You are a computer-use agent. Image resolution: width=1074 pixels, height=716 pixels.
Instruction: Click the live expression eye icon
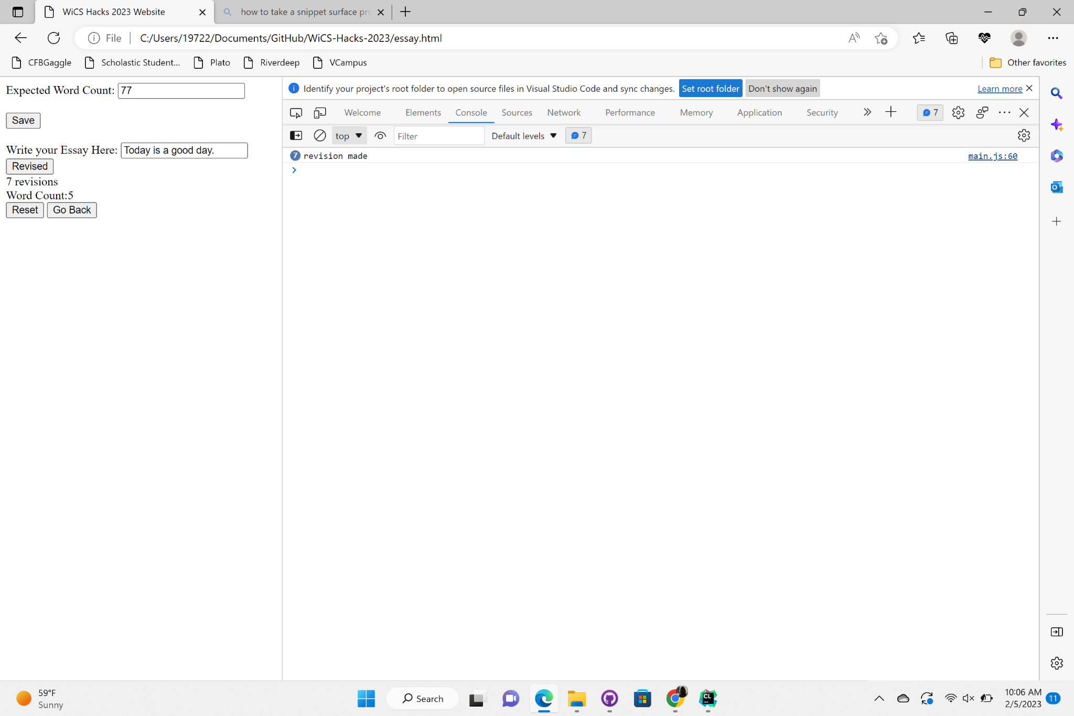(380, 136)
